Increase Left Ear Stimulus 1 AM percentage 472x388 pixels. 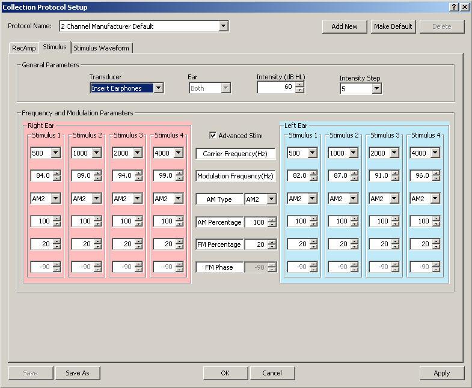point(313,219)
